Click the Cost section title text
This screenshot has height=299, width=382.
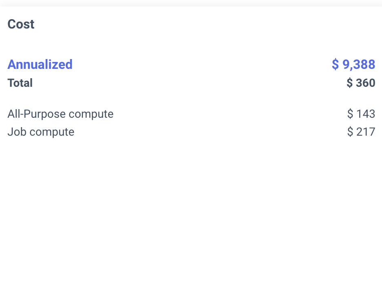20,24
